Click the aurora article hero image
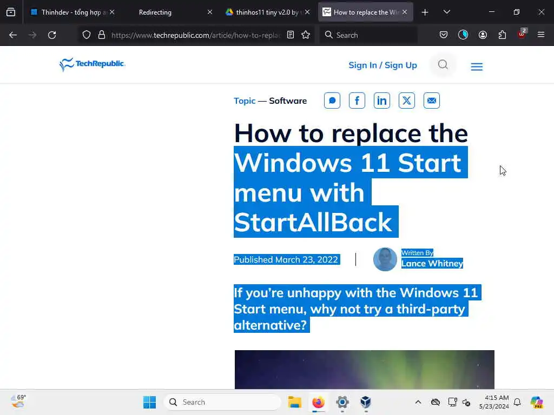This screenshot has width=554, height=415. [365, 370]
